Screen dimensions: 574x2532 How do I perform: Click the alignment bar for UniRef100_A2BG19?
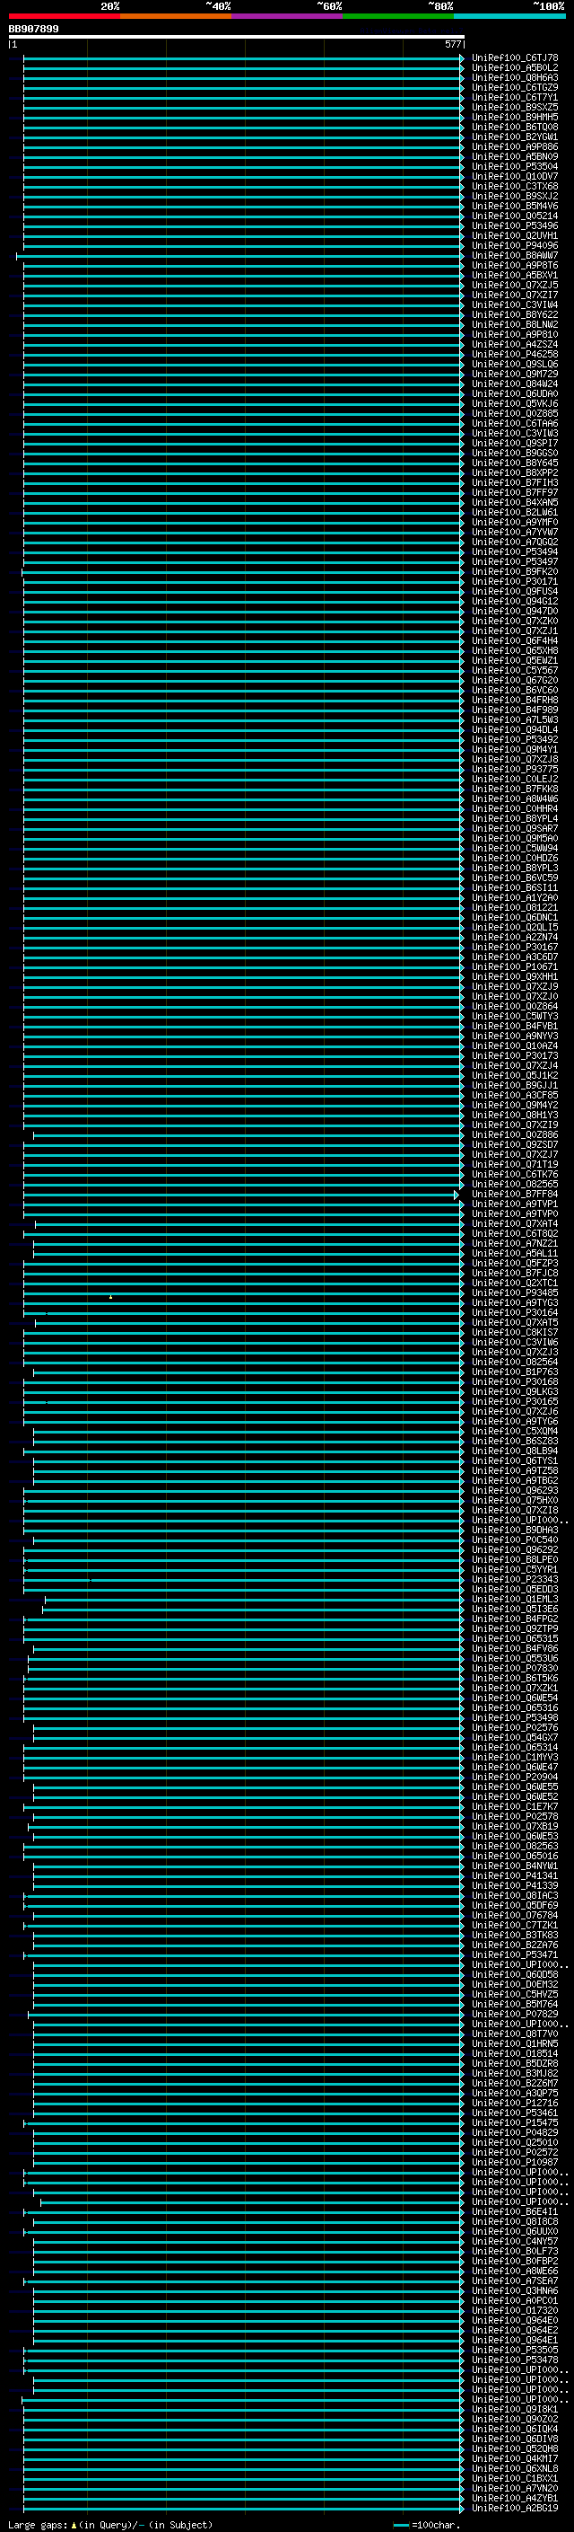pos(243,2509)
